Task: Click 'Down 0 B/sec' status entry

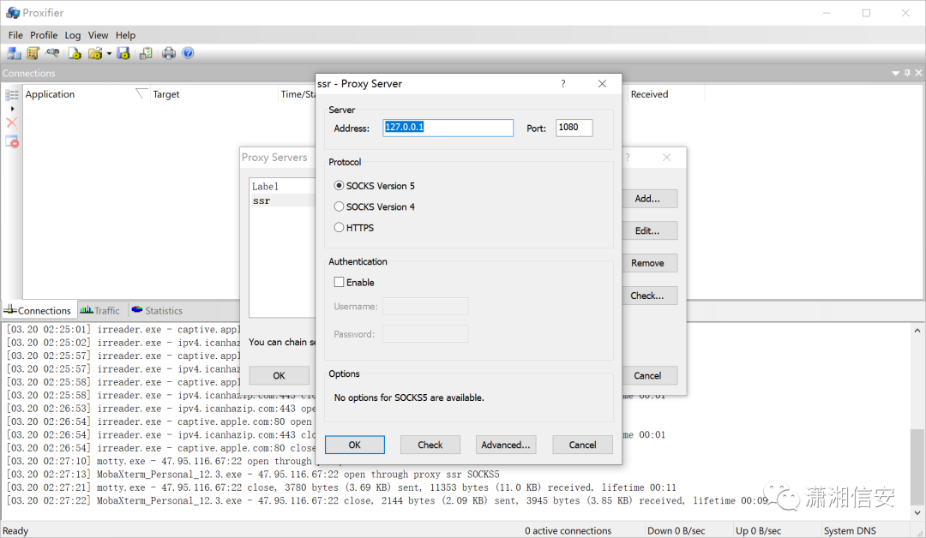Action: [676, 530]
